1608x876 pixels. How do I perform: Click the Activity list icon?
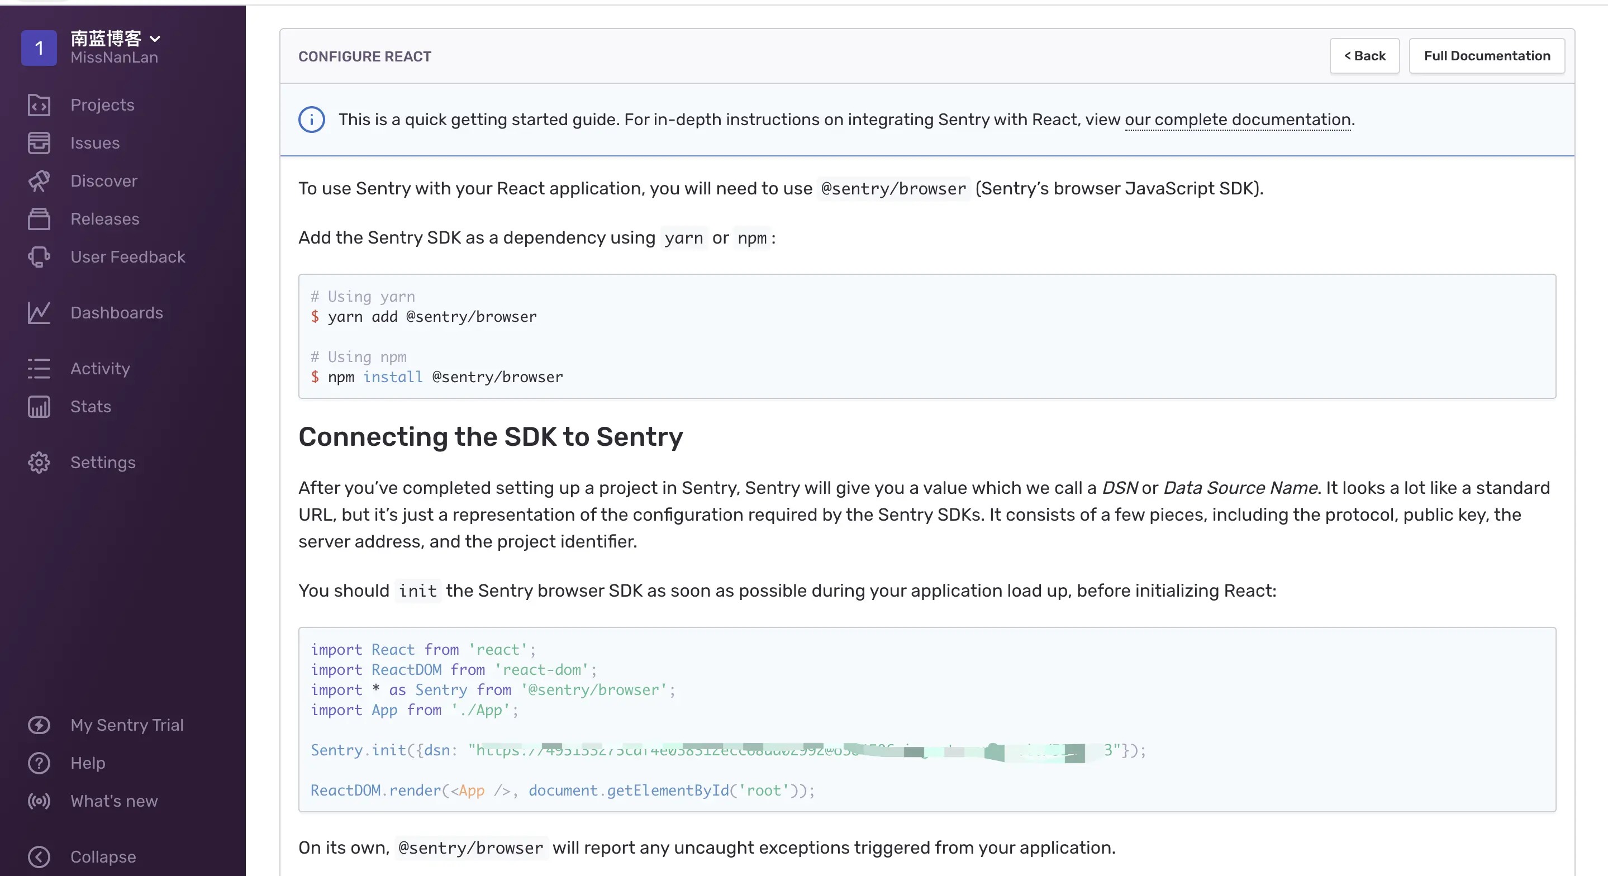click(39, 368)
